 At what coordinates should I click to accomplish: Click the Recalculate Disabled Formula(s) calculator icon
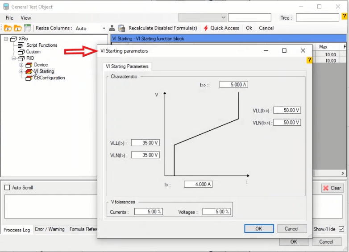point(121,28)
